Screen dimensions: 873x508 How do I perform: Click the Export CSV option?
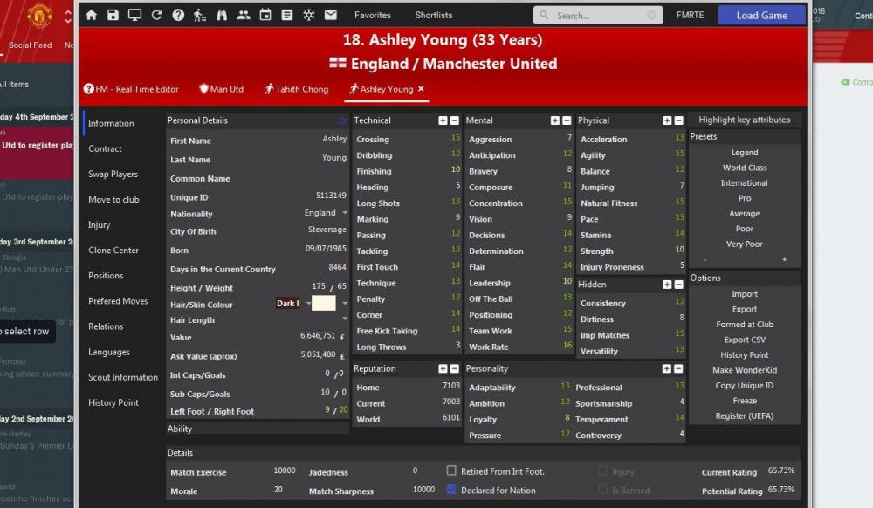tap(745, 340)
